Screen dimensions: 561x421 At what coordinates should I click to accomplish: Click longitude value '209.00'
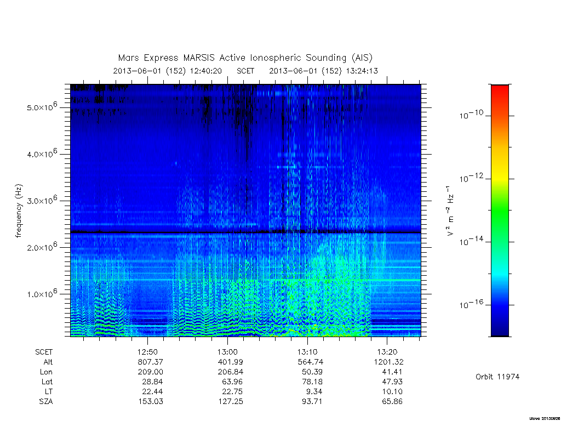[150, 372]
